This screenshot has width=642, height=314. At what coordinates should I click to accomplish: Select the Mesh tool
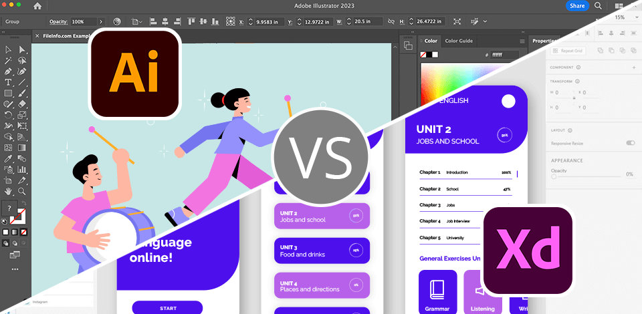click(8, 148)
